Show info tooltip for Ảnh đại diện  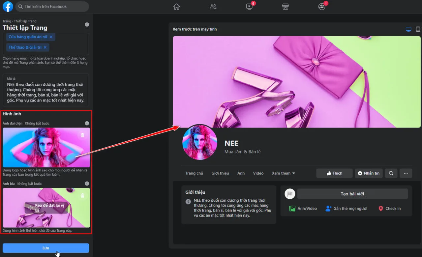tap(87, 123)
